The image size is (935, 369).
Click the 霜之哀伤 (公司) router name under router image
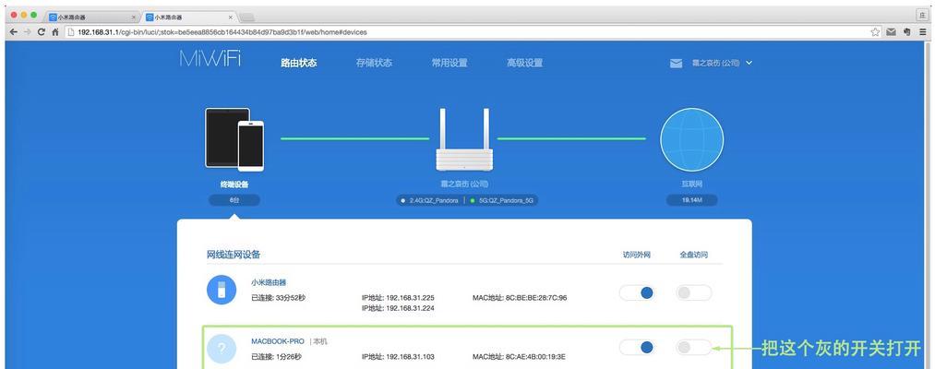click(x=464, y=184)
